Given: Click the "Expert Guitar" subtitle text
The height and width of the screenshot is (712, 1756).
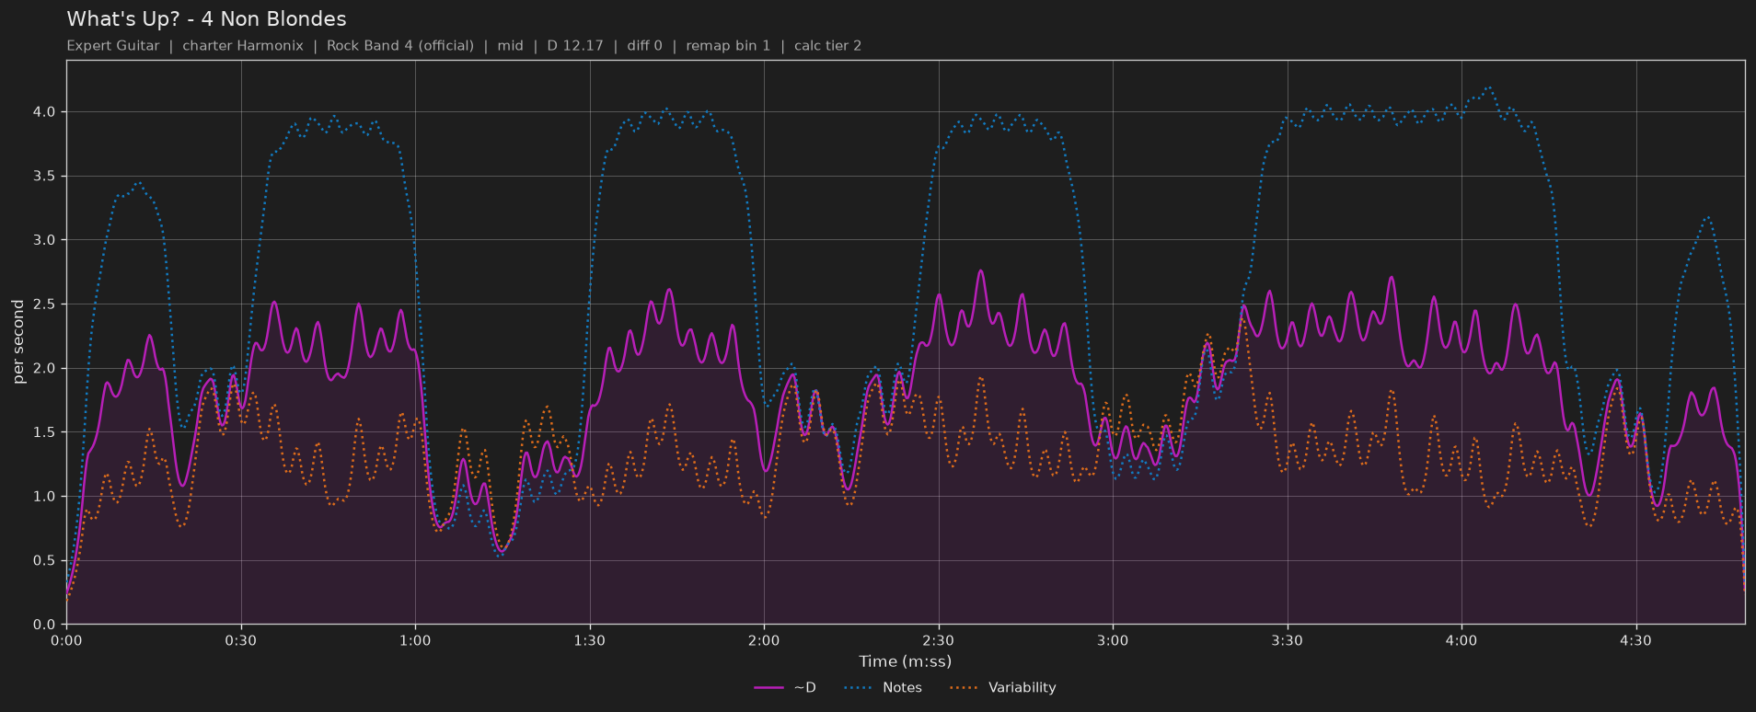Looking at the screenshot, I should click(113, 46).
